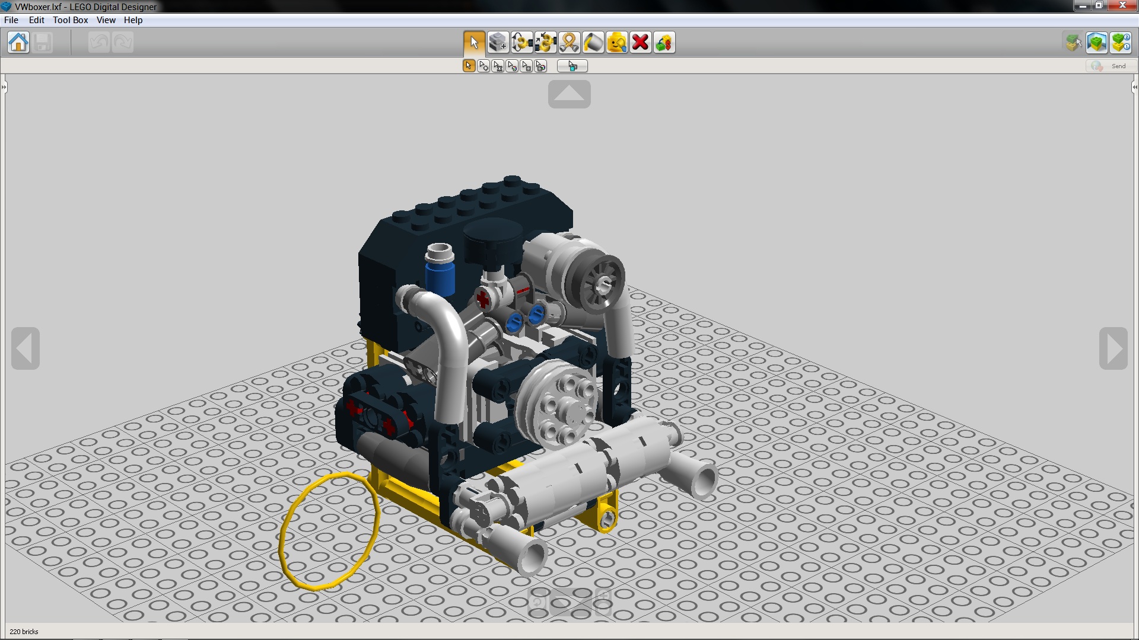
Task: Choose the connected-bricks selection sub-tool
Action: coord(498,66)
